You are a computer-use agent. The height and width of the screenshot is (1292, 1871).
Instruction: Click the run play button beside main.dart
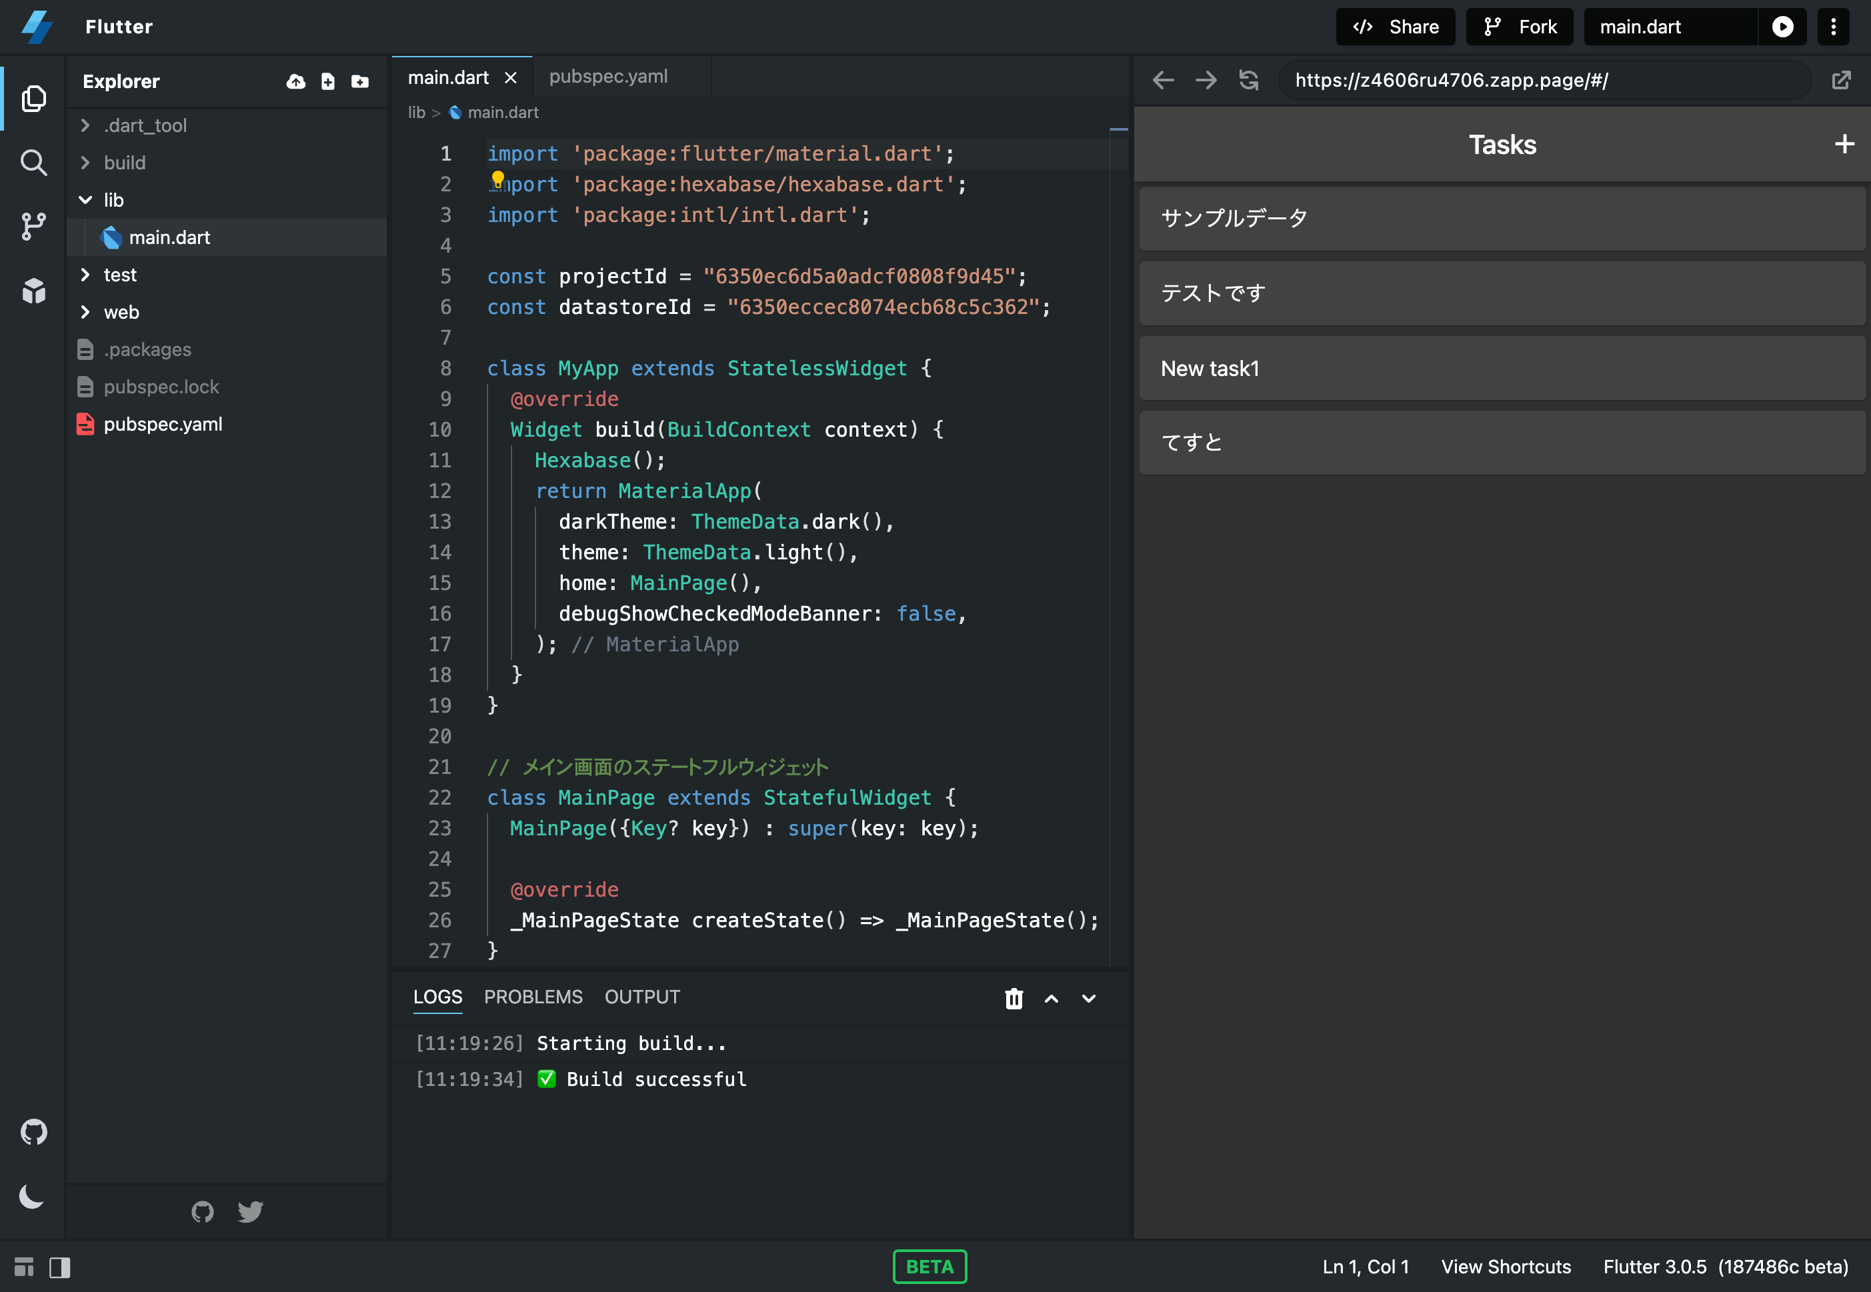(x=1782, y=27)
